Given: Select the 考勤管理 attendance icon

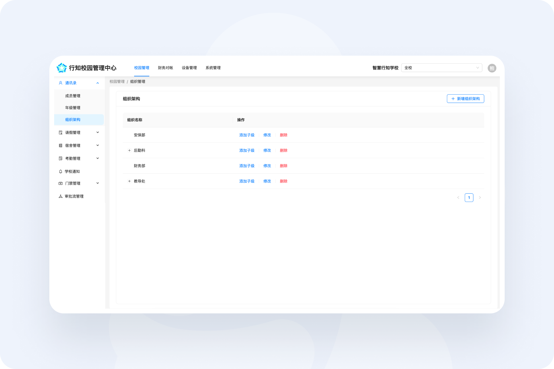Looking at the screenshot, I should (x=60, y=158).
